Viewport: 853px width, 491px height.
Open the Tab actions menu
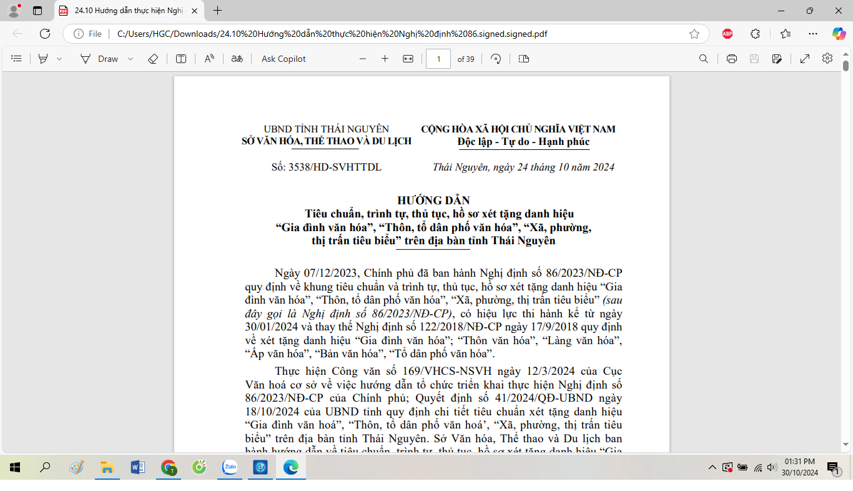point(37,11)
